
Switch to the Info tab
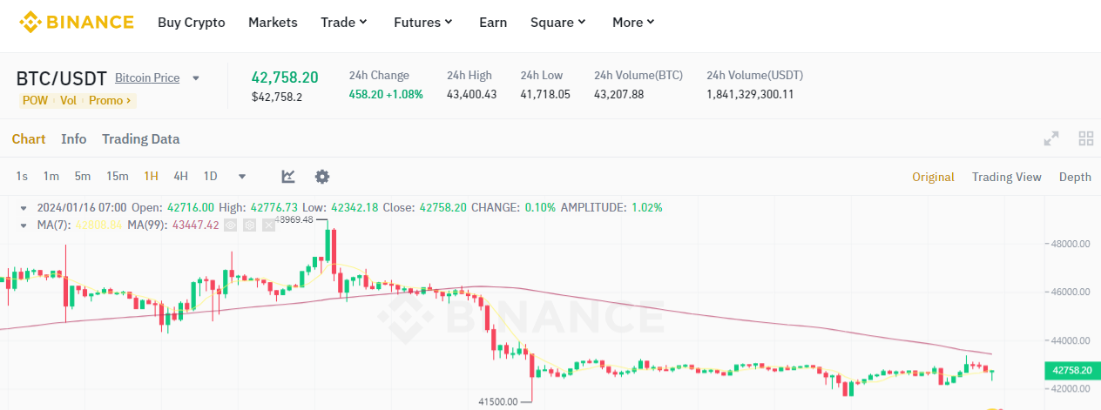point(74,139)
